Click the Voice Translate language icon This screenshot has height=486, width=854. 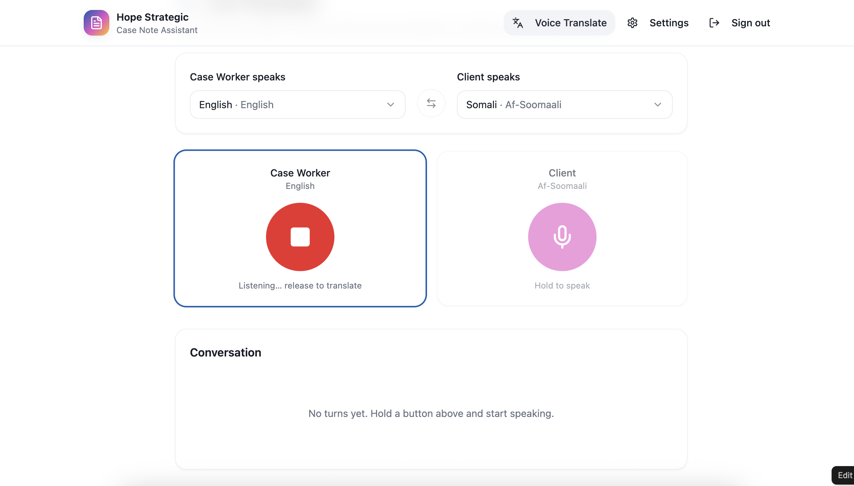click(x=517, y=23)
